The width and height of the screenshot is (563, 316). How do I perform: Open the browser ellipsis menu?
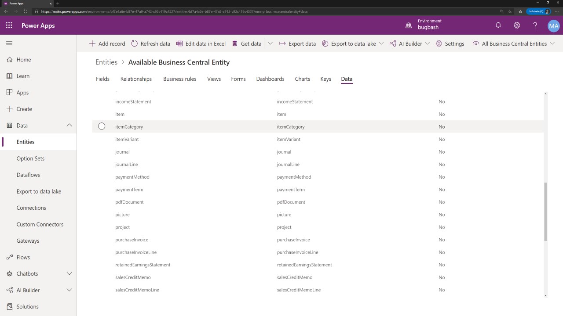[x=557, y=11]
